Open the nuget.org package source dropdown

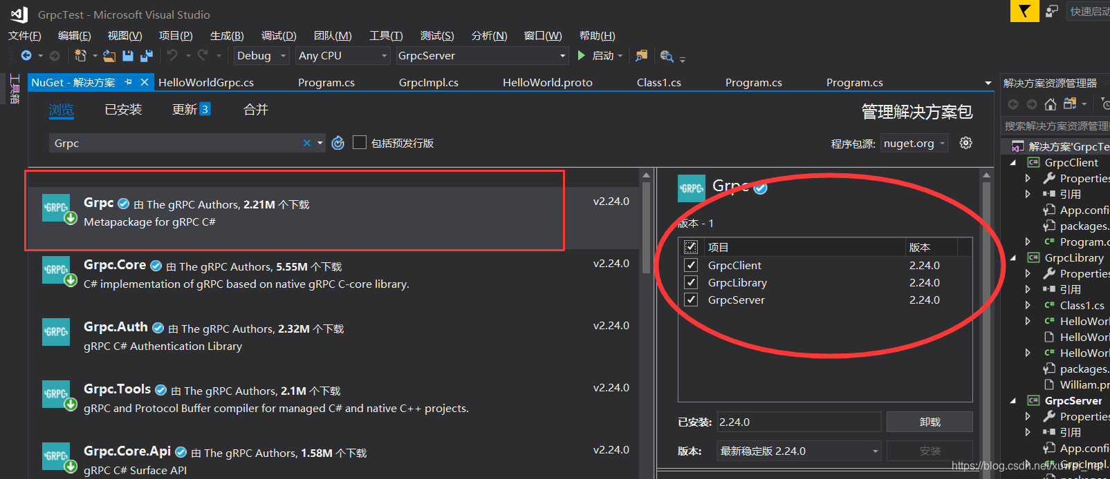point(914,144)
